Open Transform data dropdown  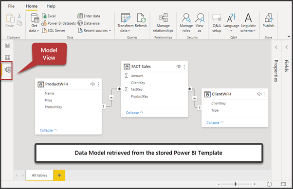tap(126, 23)
